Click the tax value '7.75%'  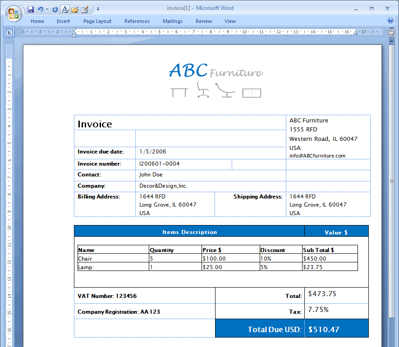coord(318,309)
